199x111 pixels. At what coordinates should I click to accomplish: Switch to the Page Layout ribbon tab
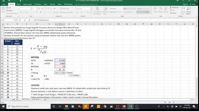coord(27,4)
